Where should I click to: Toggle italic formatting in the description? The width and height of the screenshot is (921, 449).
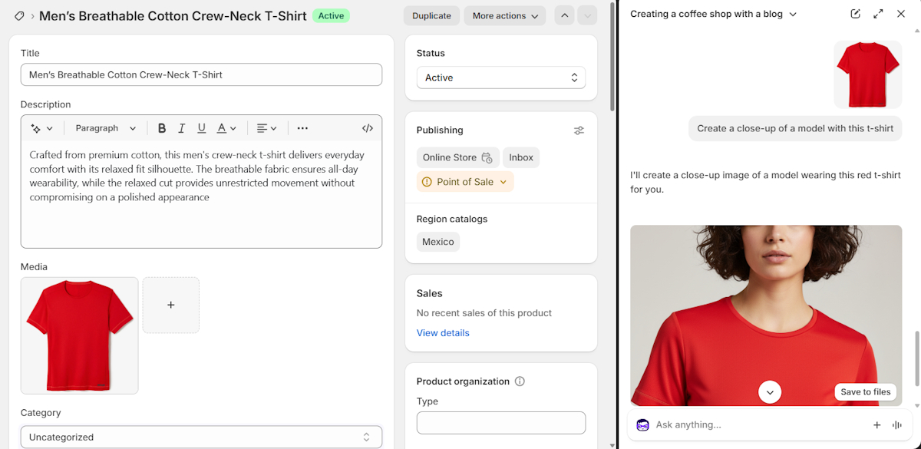tap(182, 127)
